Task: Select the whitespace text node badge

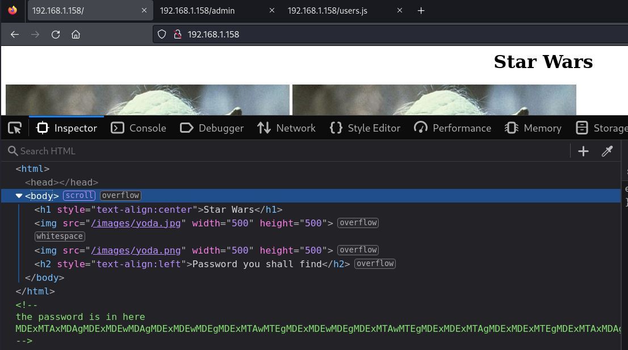Action: pos(60,237)
